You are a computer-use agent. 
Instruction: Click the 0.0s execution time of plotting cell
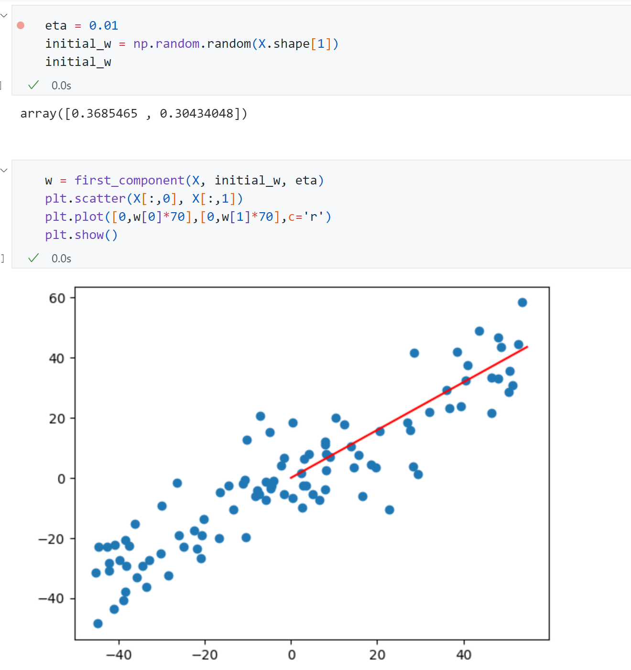click(x=61, y=259)
